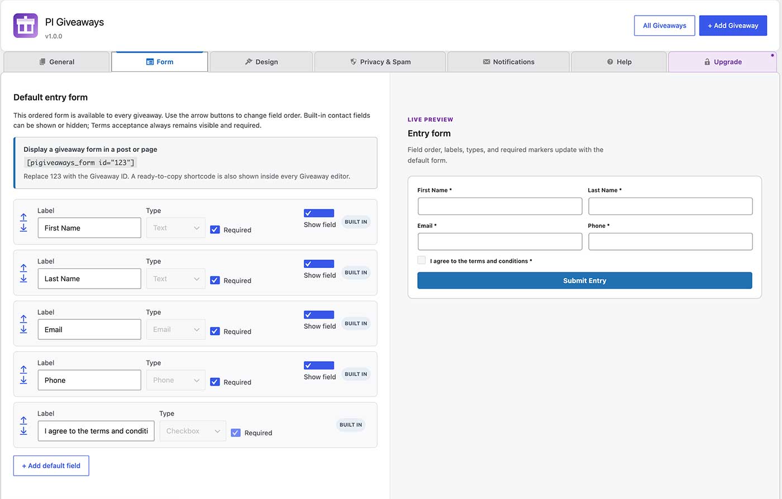Toggle Required for Phone field
782x499 pixels.
(x=215, y=382)
